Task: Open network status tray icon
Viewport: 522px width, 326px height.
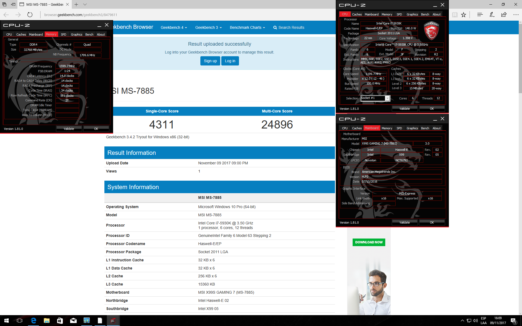Action: coord(469,321)
